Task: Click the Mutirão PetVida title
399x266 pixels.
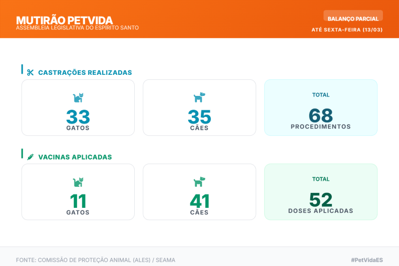Action: 64,21
